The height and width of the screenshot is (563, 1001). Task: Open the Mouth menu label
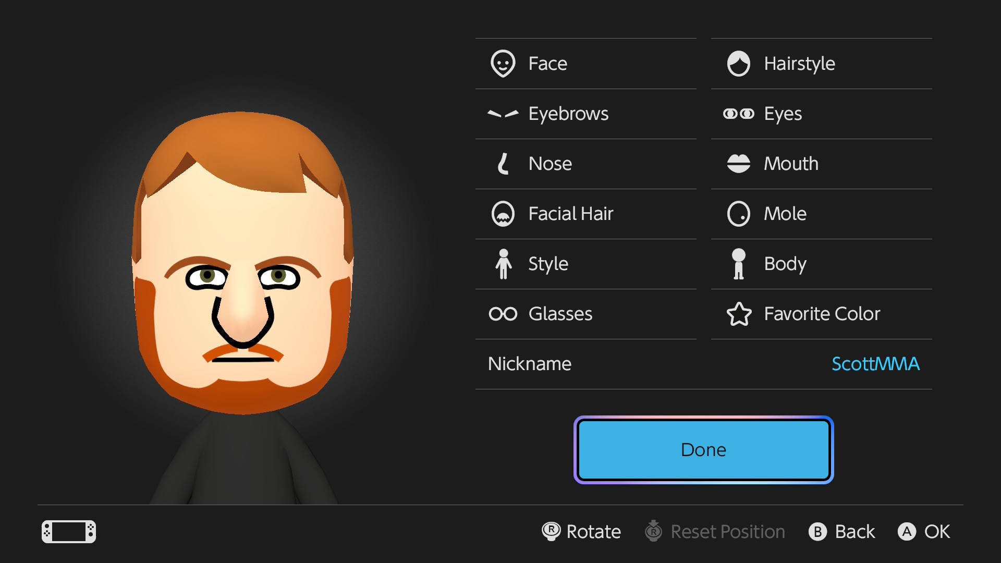pyautogui.click(x=791, y=164)
